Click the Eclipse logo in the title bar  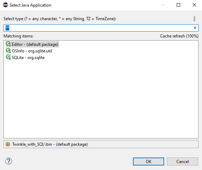click(x=6, y=5)
